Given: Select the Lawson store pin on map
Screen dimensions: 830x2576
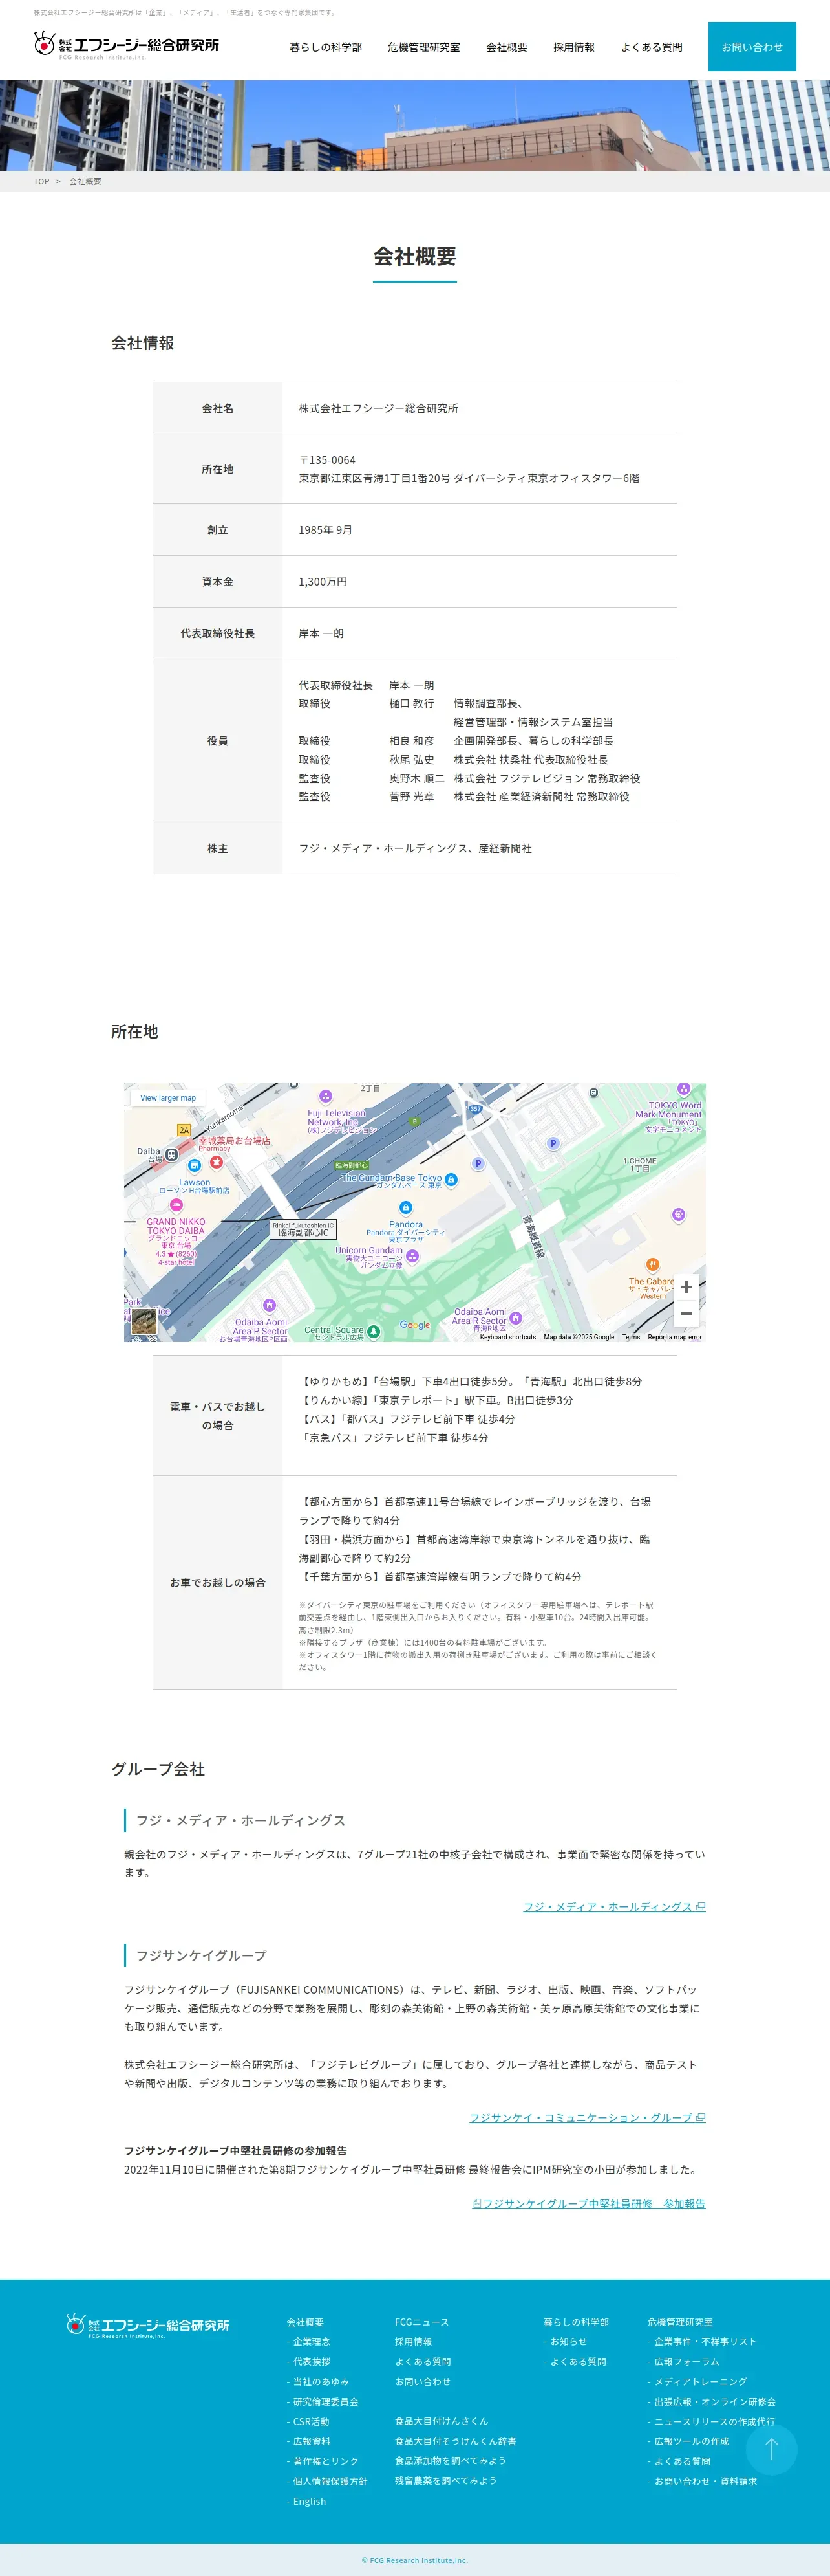Looking at the screenshot, I should [195, 1166].
